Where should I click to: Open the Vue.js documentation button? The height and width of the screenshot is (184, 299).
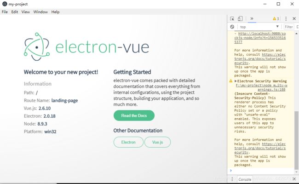coord(157,142)
